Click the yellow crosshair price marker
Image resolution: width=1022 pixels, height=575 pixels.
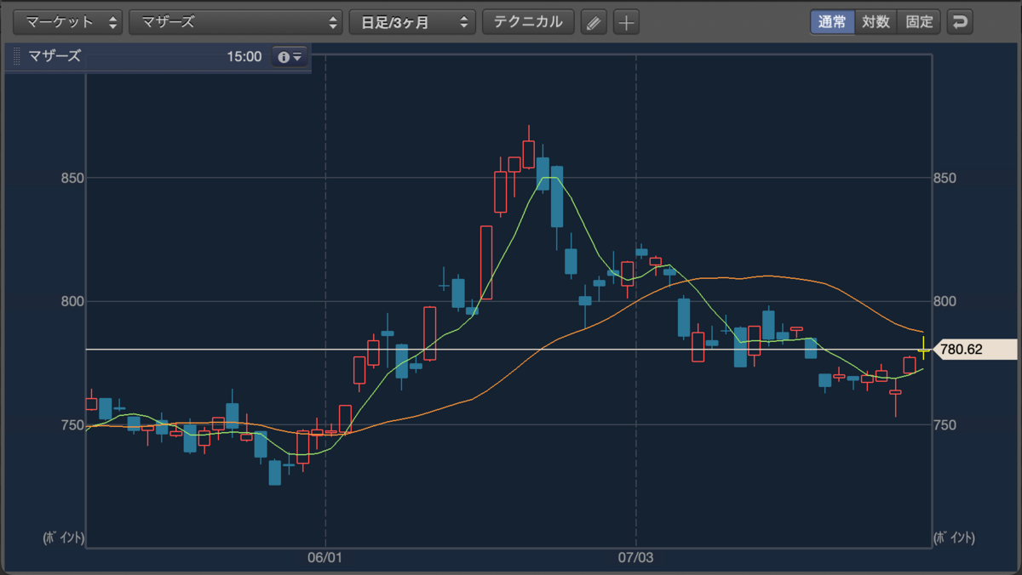click(924, 348)
